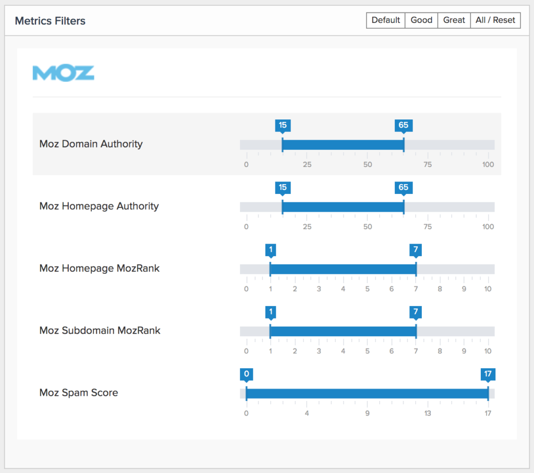Click the Moz Homepage Authority label
The width and height of the screenshot is (534, 473).
(x=99, y=207)
